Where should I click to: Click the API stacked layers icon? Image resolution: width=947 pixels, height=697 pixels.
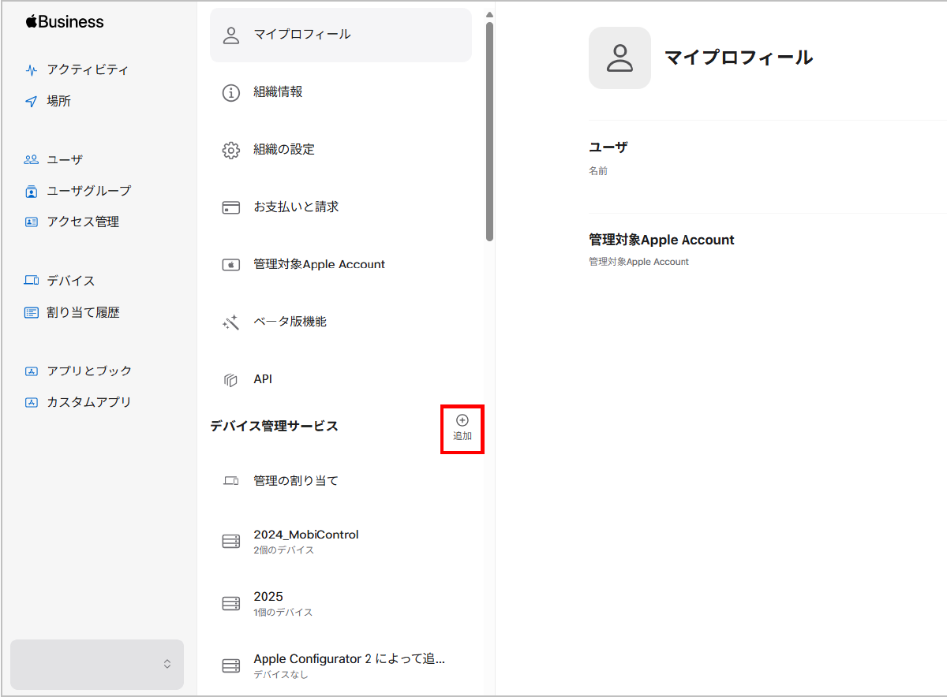click(231, 380)
